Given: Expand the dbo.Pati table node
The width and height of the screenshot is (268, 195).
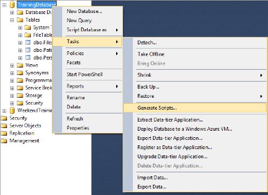Looking at the screenshot, I should 20,50.
